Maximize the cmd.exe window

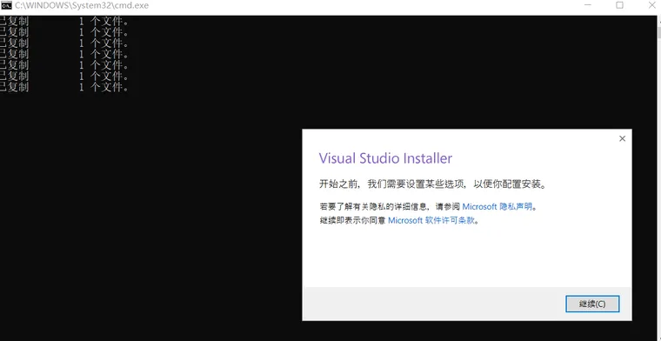point(619,5)
